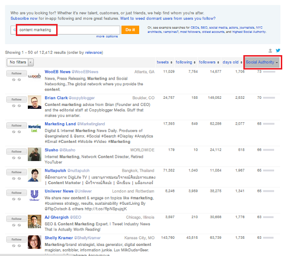
Task: Click the right circle icon in Brian Clark row
Action: [19, 106]
